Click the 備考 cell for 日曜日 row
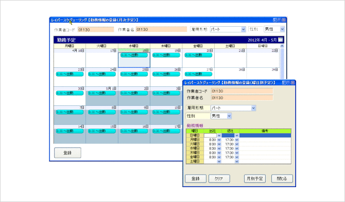Viewport: 345px width, 202px height. coord(265,136)
